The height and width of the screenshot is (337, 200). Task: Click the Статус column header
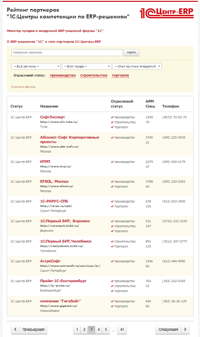[17, 106]
